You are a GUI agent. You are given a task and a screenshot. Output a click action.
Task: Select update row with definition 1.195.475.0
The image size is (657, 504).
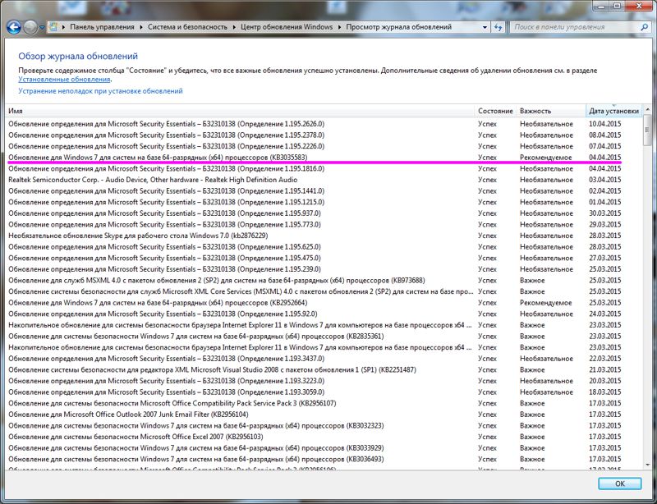pos(324,258)
